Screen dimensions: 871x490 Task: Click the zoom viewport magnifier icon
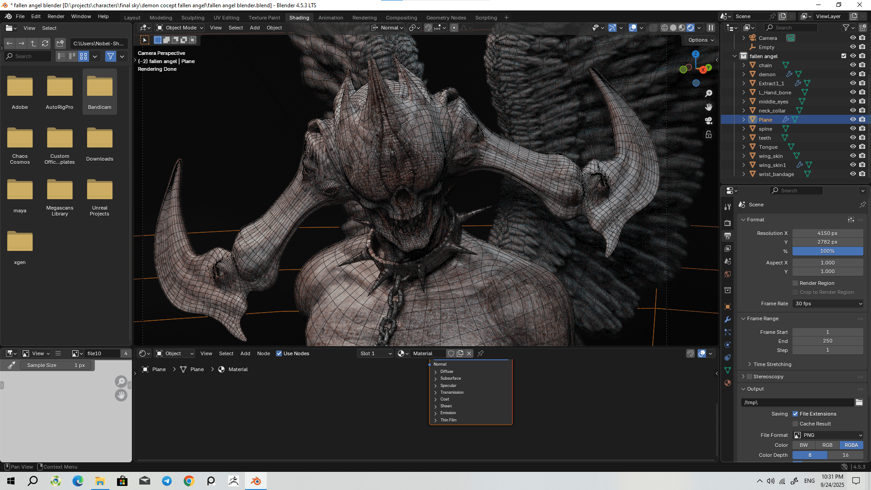pyautogui.click(x=709, y=93)
